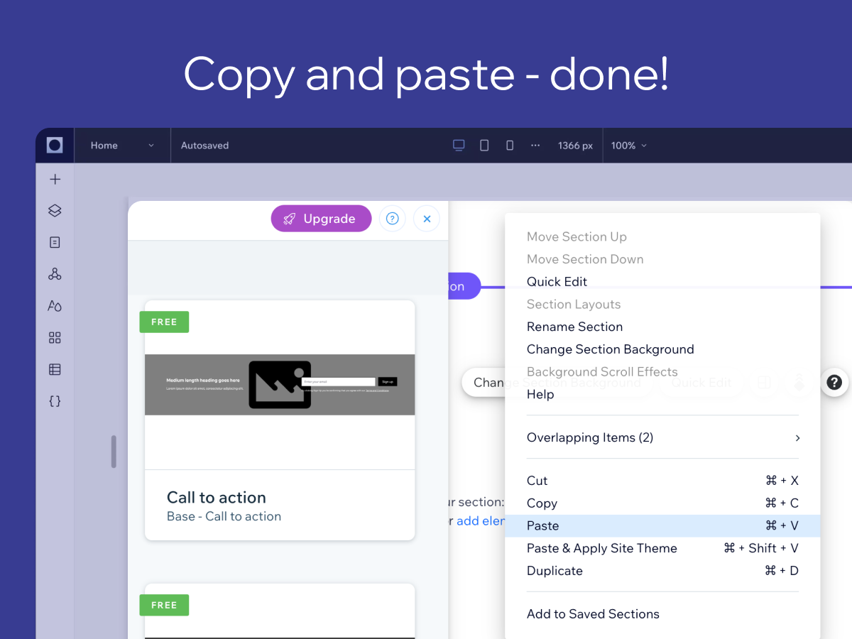Open the Pages icon in sidebar
The image size is (852, 639).
point(55,243)
